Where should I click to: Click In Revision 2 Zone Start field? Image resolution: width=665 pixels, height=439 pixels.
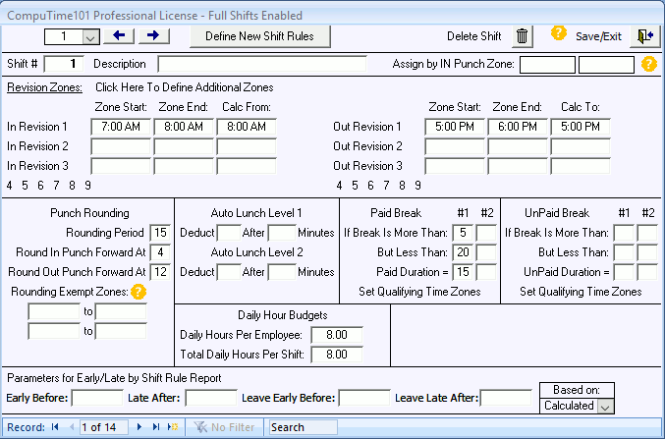tap(121, 146)
